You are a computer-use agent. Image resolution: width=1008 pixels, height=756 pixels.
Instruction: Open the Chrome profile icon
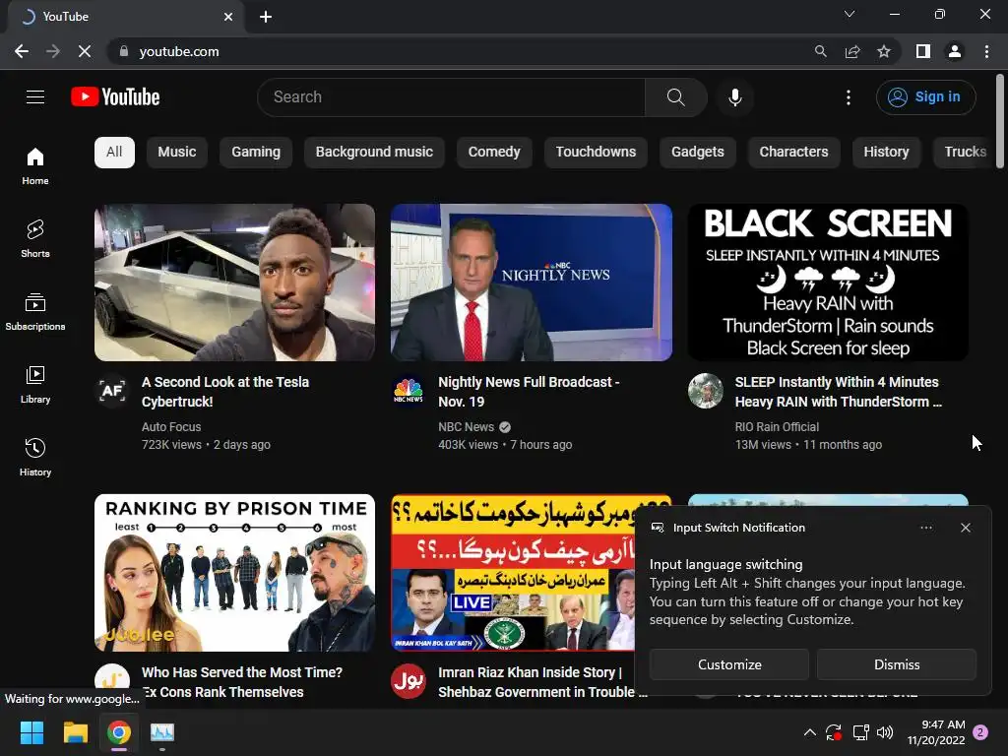(x=955, y=51)
